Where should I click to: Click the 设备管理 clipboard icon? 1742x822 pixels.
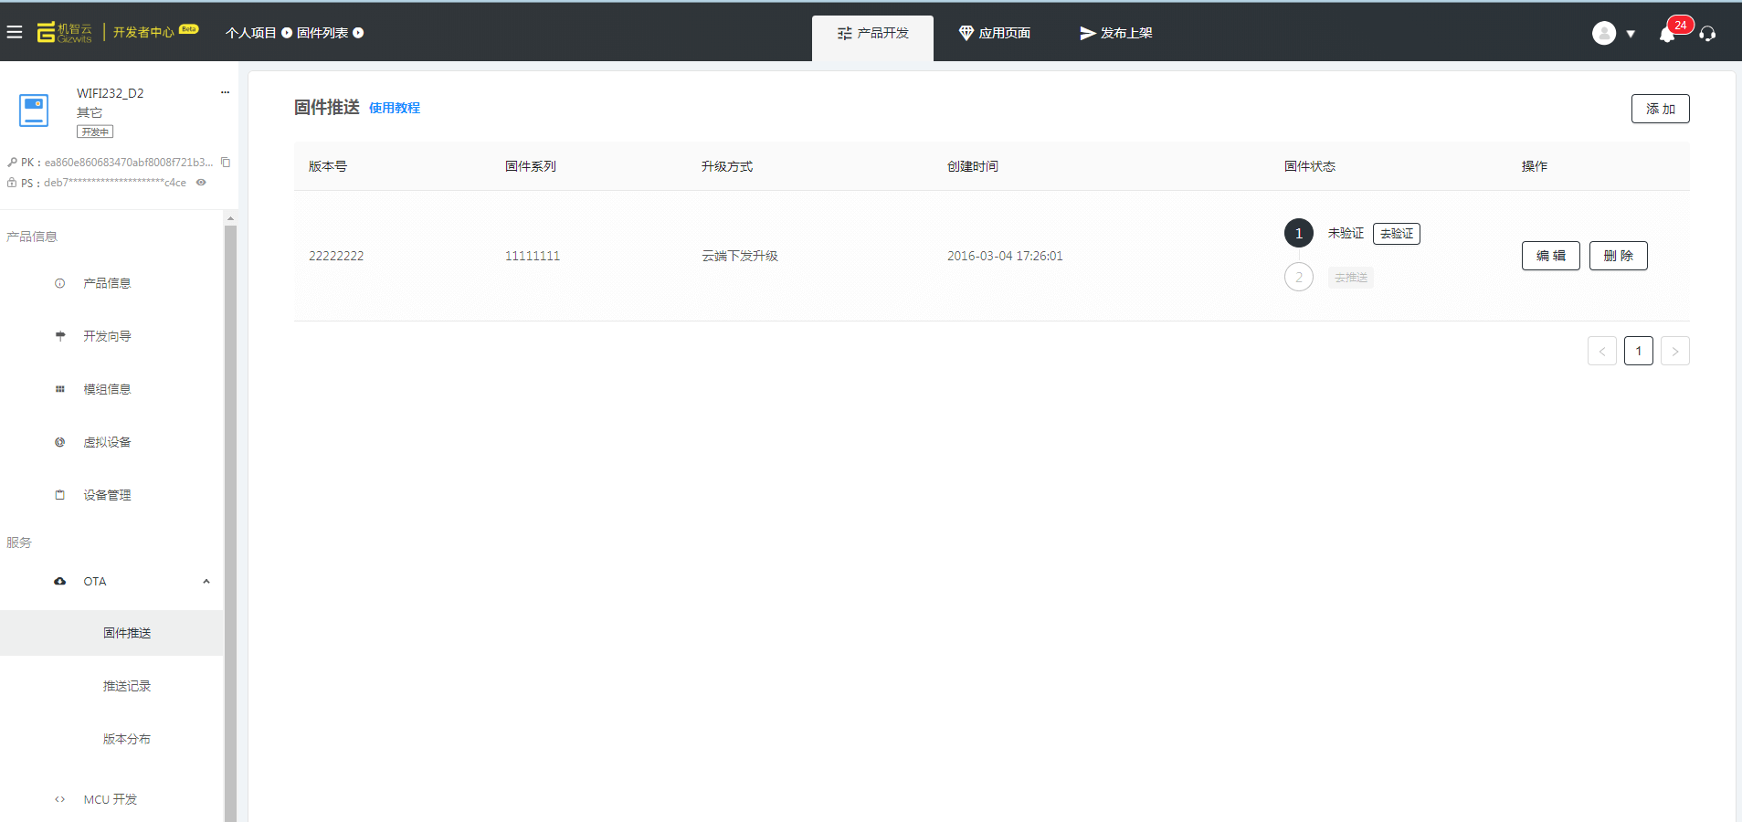click(x=60, y=495)
